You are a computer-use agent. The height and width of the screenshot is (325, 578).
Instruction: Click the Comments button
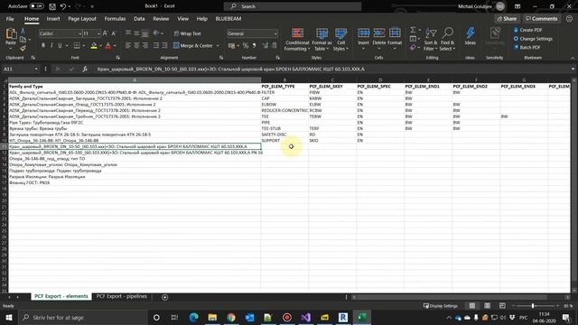[542, 19]
